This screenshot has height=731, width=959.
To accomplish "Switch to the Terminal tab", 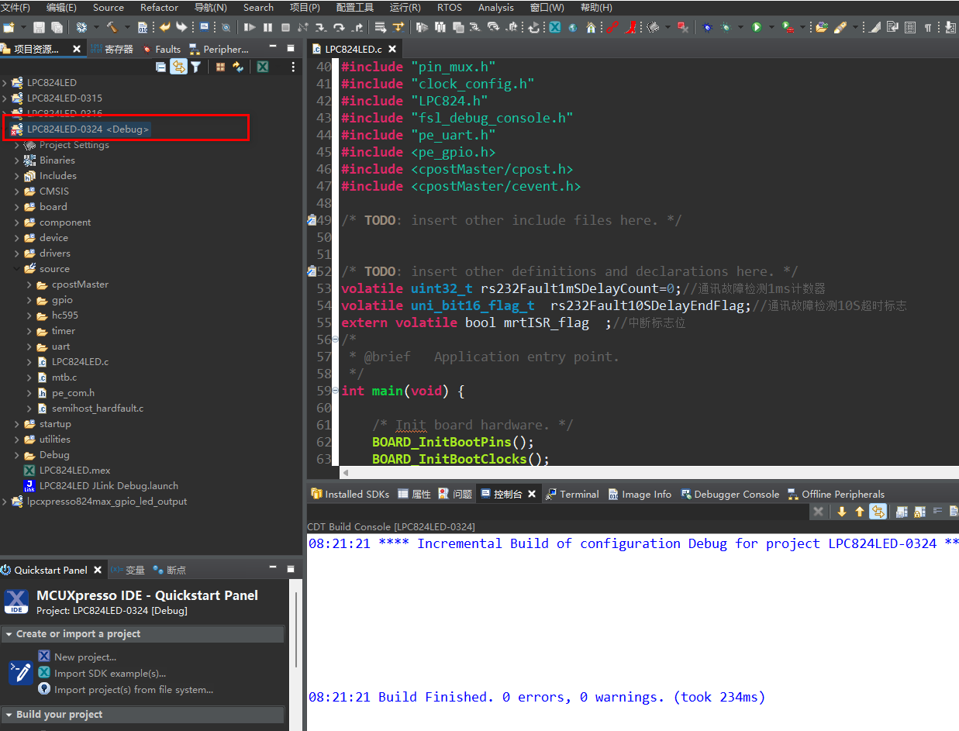I will (572, 494).
